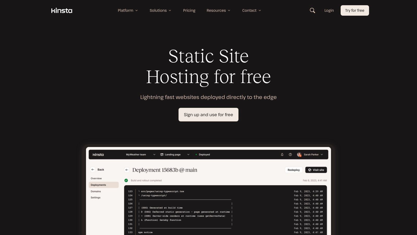Expand the Landing page selector chevron
This screenshot has width=417, height=235.
(188, 154)
